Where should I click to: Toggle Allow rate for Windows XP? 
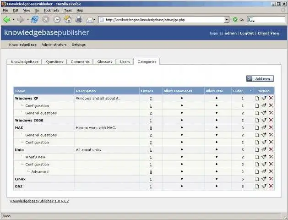(x=217, y=98)
